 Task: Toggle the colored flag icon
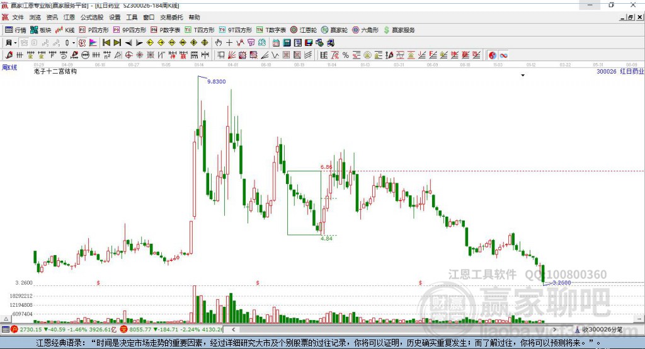[93, 43]
